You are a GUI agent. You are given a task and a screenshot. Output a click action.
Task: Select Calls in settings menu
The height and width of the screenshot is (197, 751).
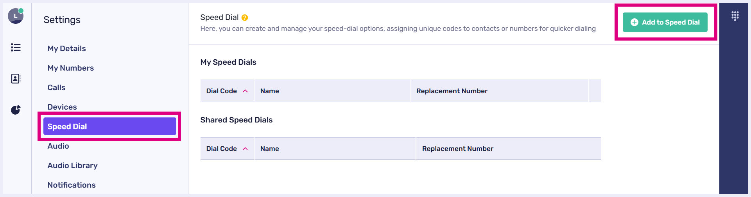[56, 87]
